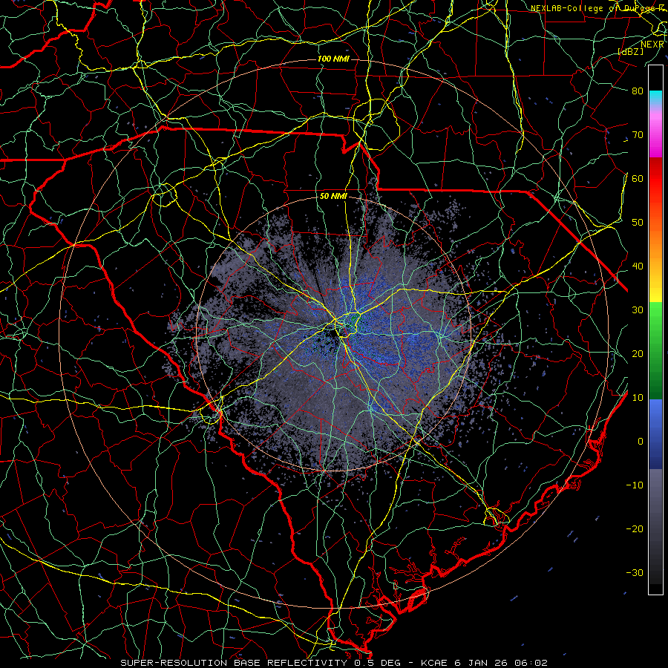Click the Super-Resolution Base Reflectivity caption text

(334, 663)
